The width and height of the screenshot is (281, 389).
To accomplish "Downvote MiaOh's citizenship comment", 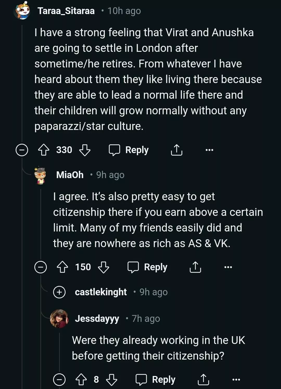I will 103,267.
